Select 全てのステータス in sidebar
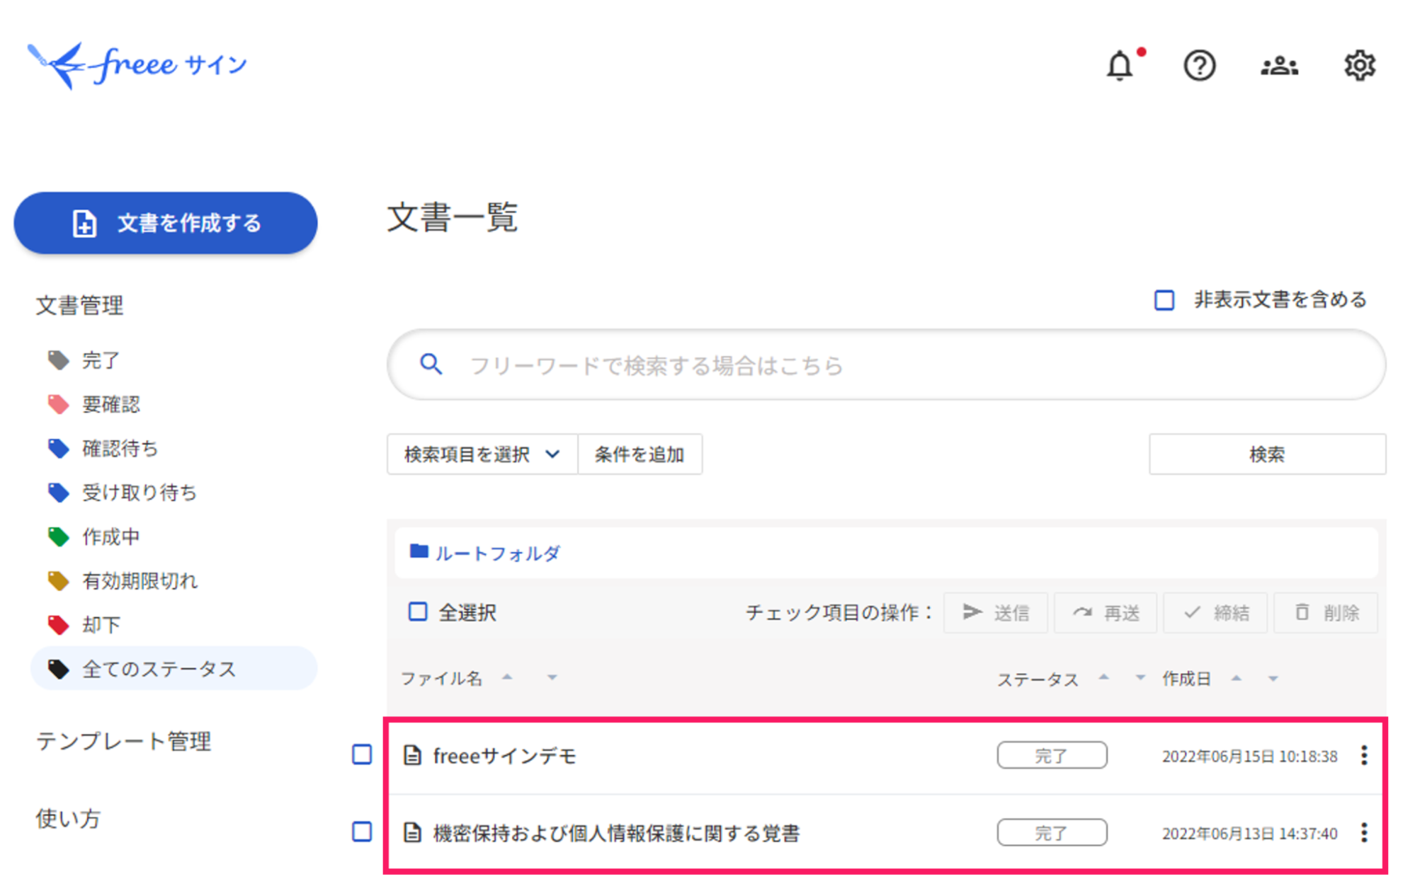1415x884 pixels. coord(174,668)
